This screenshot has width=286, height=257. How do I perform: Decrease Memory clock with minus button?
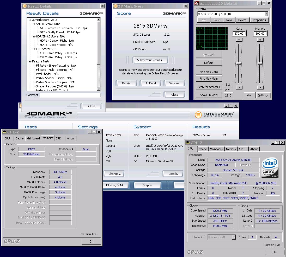coord(260,87)
